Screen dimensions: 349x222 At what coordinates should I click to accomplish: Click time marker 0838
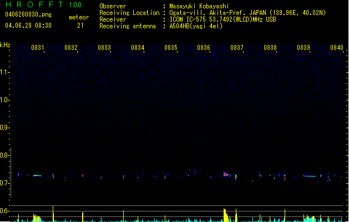click(x=270, y=48)
